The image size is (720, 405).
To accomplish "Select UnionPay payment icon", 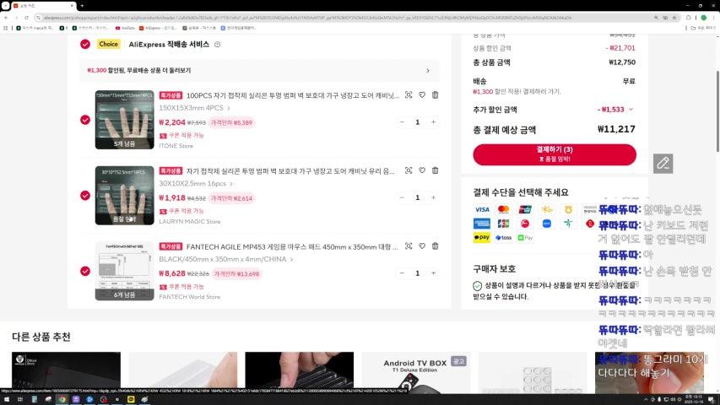I will tap(525, 209).
